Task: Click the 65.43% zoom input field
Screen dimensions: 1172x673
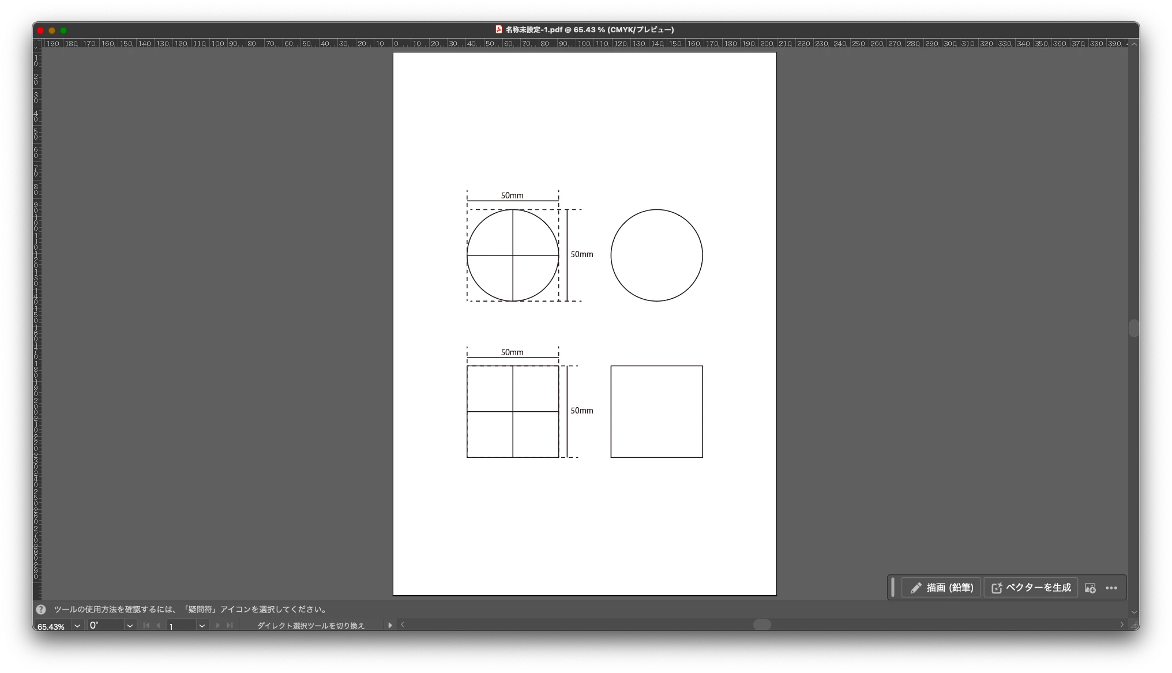Action: (x=52, y=626)
